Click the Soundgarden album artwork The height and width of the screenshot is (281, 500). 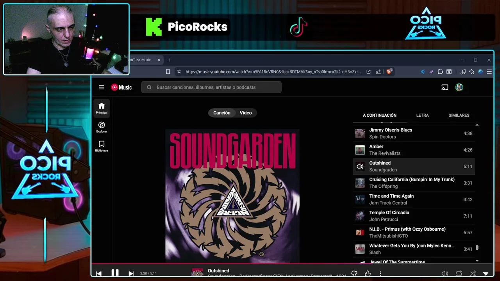[232, 196]
